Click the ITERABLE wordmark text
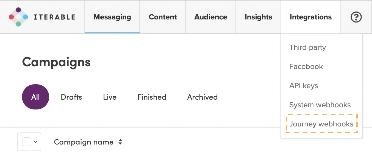Viewport: 372px width, 156px height. [x=54, y=17]
